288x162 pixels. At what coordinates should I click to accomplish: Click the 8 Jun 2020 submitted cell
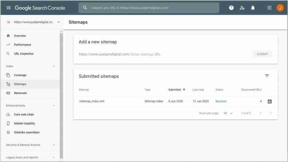pyautogui.click(x=175, y=101)
